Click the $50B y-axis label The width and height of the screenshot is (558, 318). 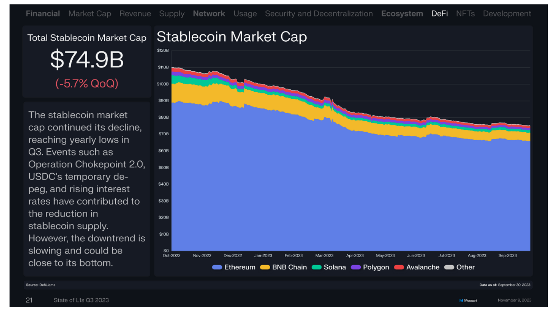tap(164, 167)
